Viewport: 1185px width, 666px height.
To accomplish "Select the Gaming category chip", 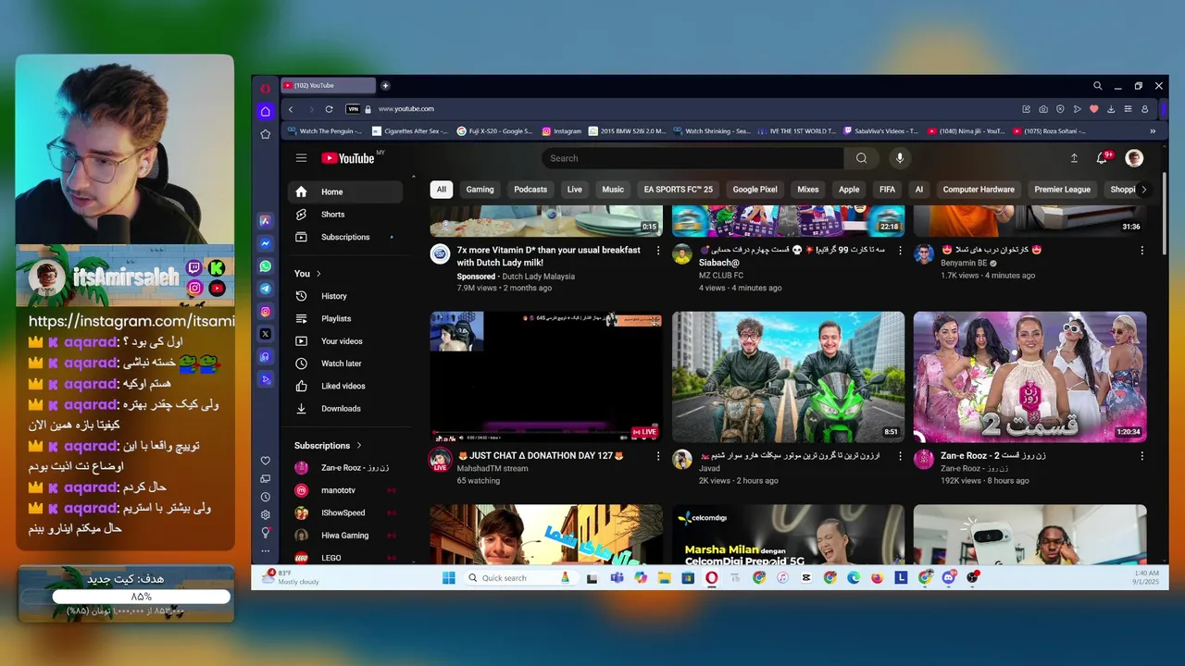I will pyautogui.click(x=480, y=190).
